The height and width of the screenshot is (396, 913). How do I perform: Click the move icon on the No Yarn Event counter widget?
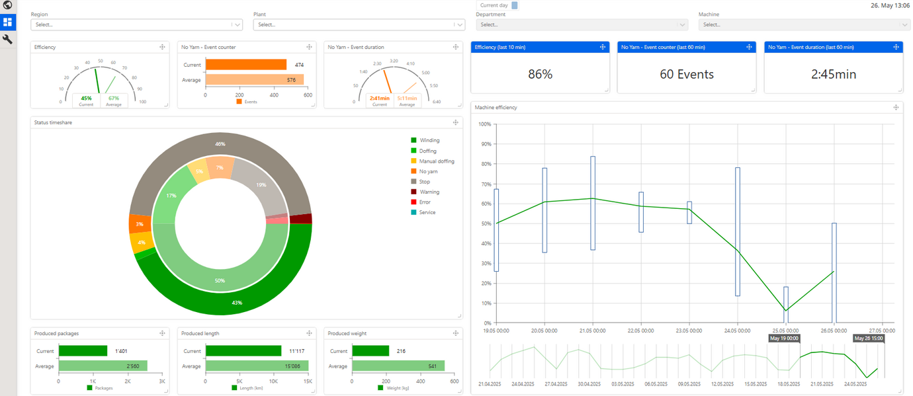tap(308, 46)
